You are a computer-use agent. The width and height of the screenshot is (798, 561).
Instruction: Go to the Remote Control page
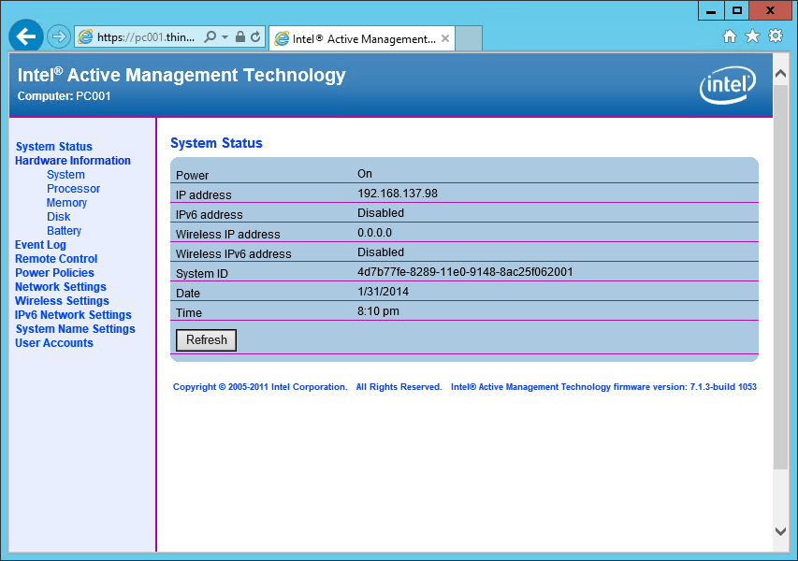click(x=56, y=259)
